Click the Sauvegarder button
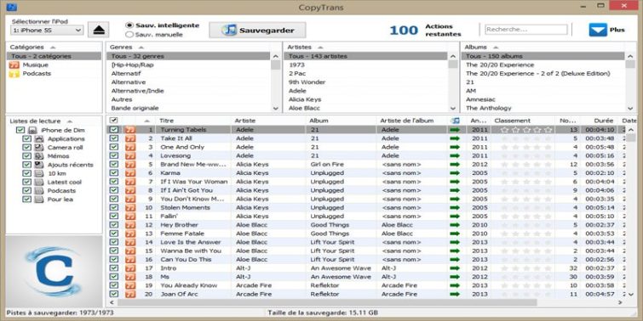 257,31
